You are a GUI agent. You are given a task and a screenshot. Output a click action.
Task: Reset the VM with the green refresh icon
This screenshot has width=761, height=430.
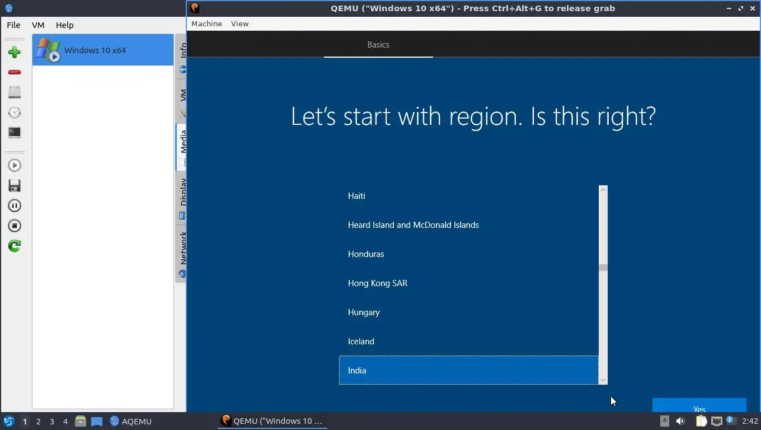click(x=15, y=246)
